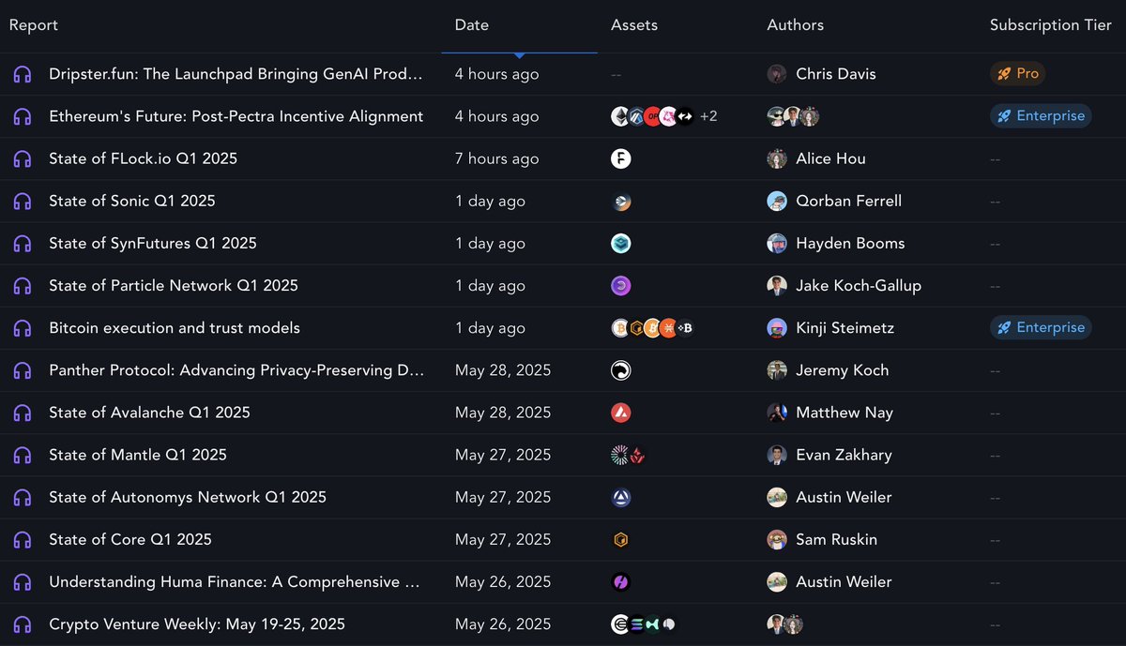Click the Panther Protocol asset icon
The width and height of the screenshot is (1126, 646).
[x=621, y=370]
